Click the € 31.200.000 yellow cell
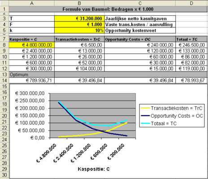This screenshot has height=179, width=208. (x=79, y=18)
